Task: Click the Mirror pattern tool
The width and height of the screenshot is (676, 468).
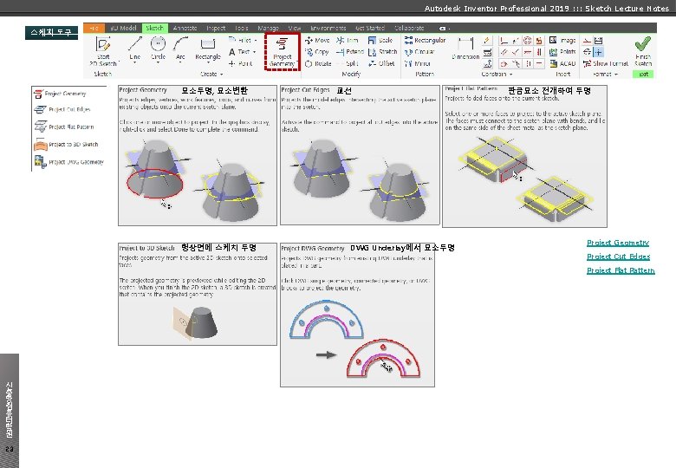Action: click(418, 63)
